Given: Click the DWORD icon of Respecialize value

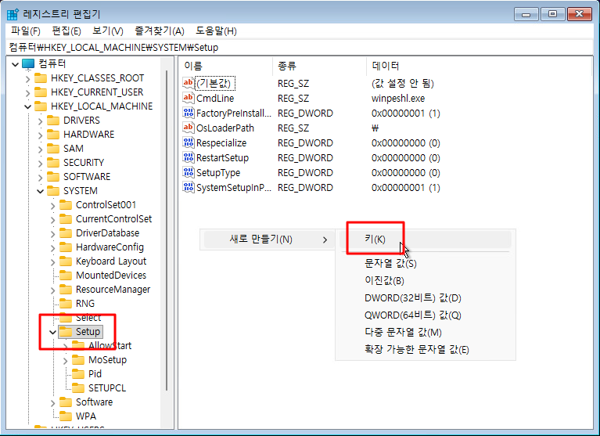Looking at the screenshot, I should (189, 142).
